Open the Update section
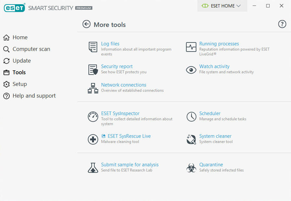291x201 pixels. pyautogui.click(x=22, y=61)
